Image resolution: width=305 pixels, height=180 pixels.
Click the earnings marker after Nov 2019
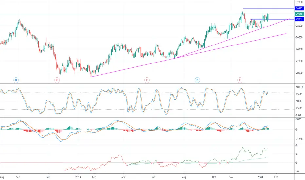click(x=240, y=80)
